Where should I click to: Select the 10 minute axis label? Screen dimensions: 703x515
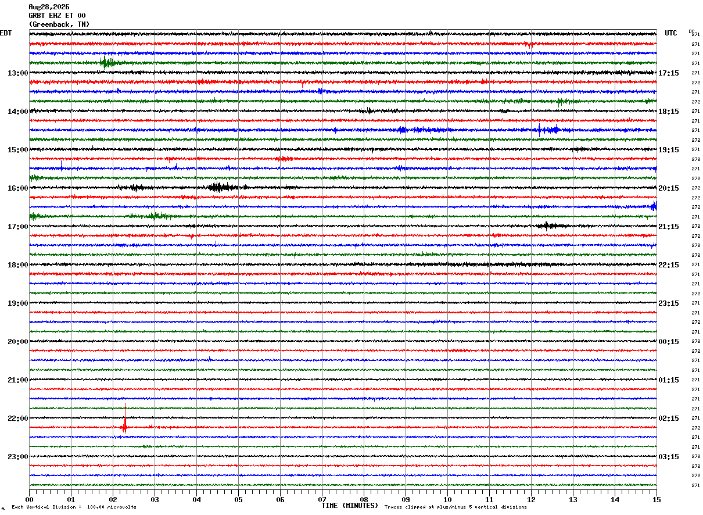click(x=447, y=499)
